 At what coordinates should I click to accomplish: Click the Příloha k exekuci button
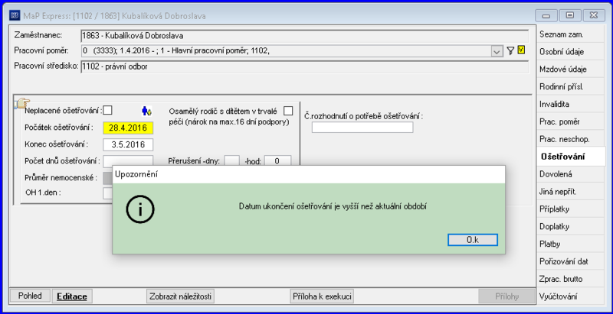[322, 296]
